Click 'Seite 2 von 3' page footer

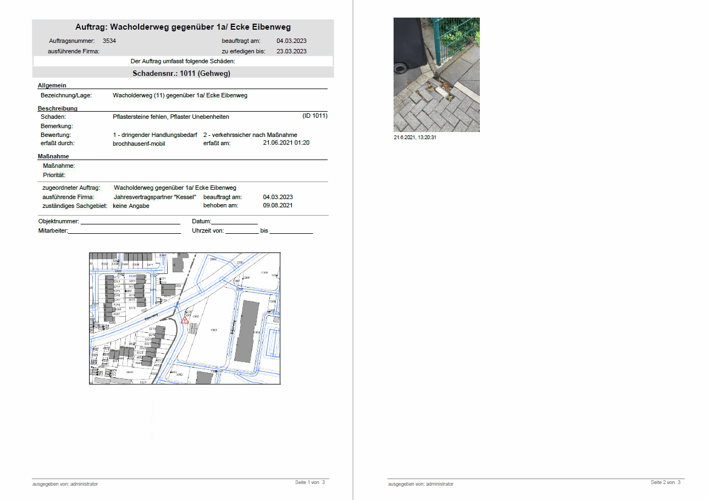tap(665, 482)
